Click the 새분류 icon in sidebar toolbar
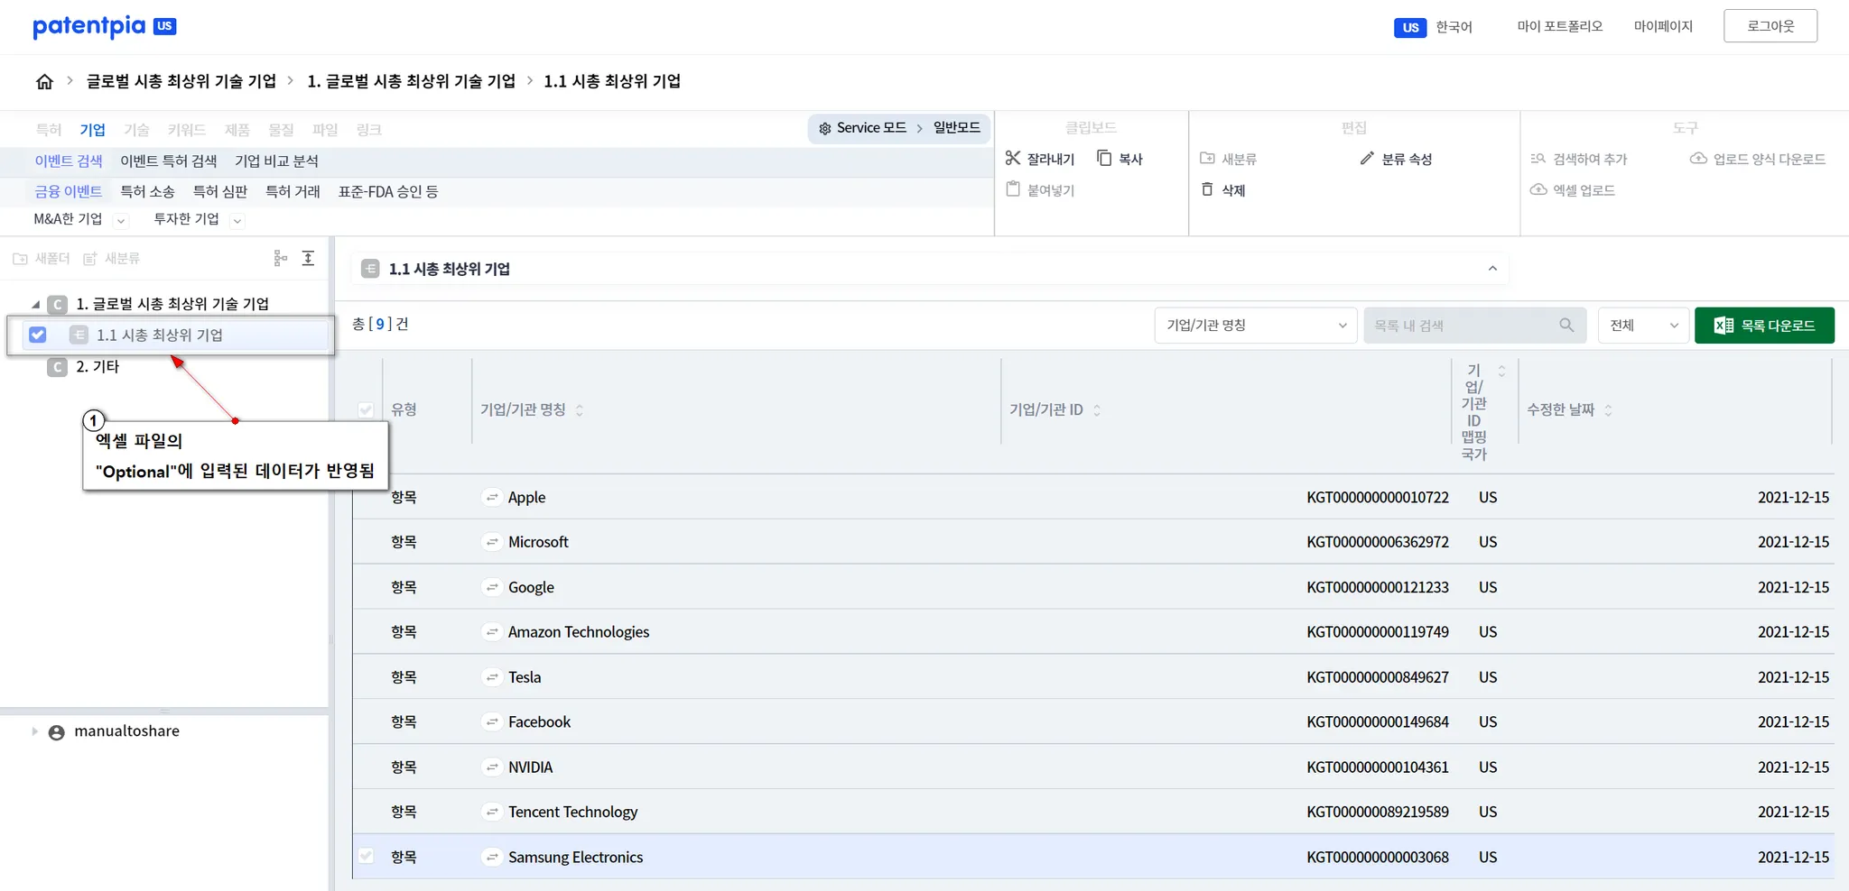1849x891 pixels. click(90, 259)
